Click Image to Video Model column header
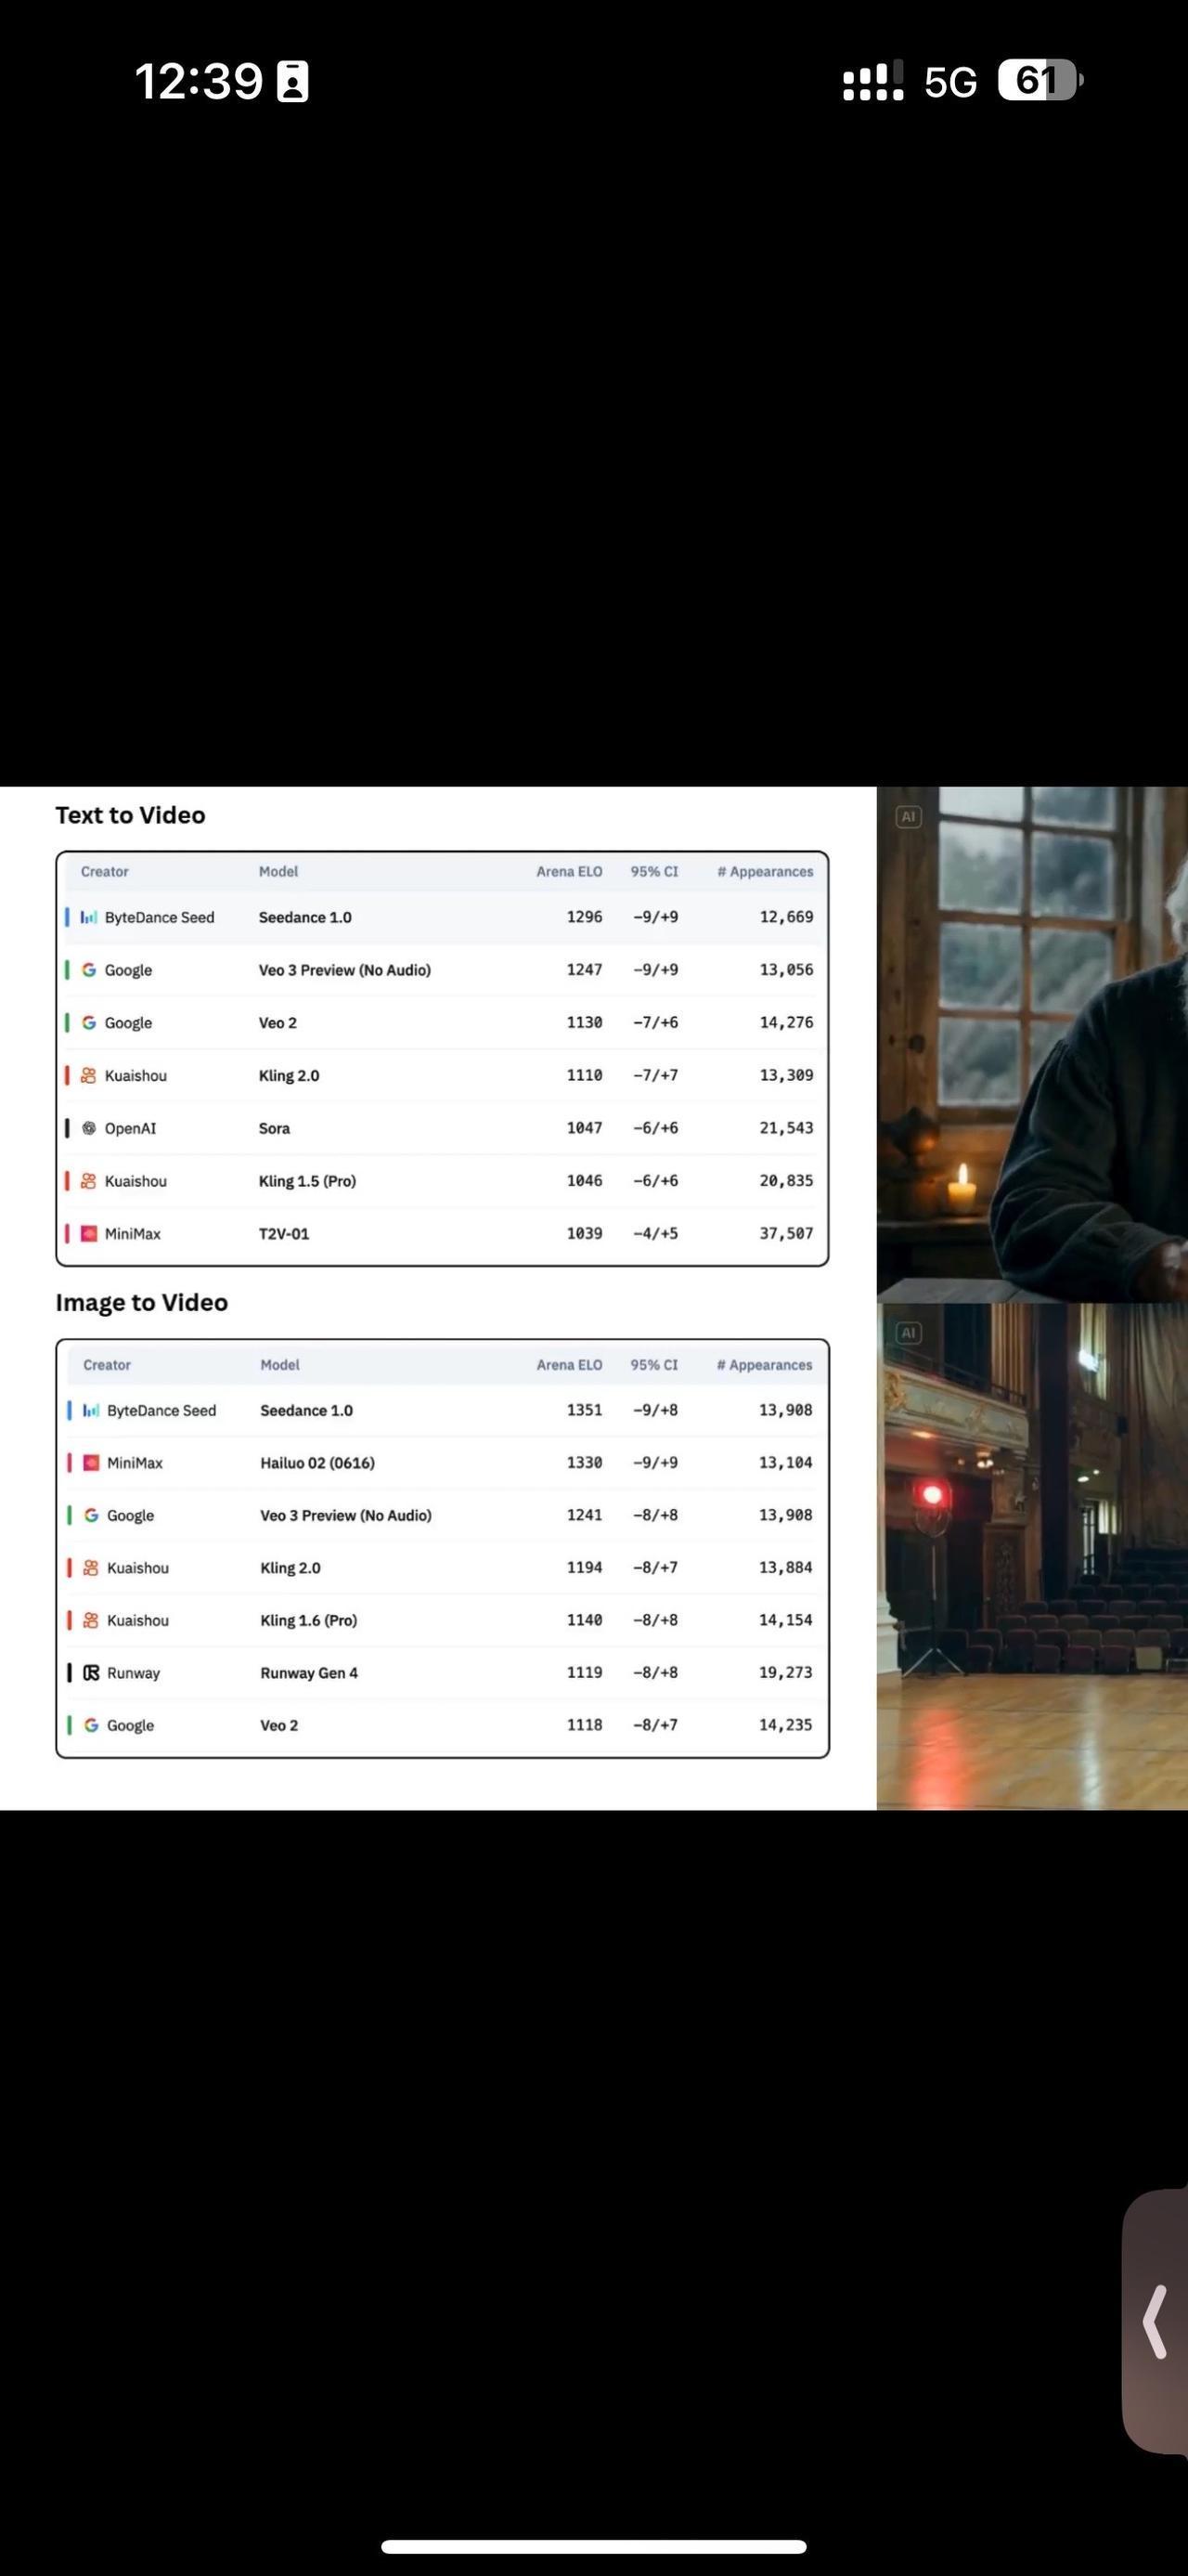Viewport: 1188px width, 2576px height. pos(279,1365)
